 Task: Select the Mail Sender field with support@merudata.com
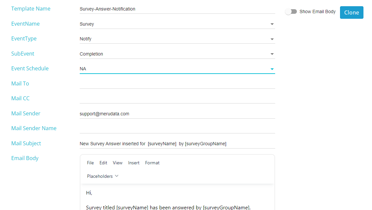[177, 114]
